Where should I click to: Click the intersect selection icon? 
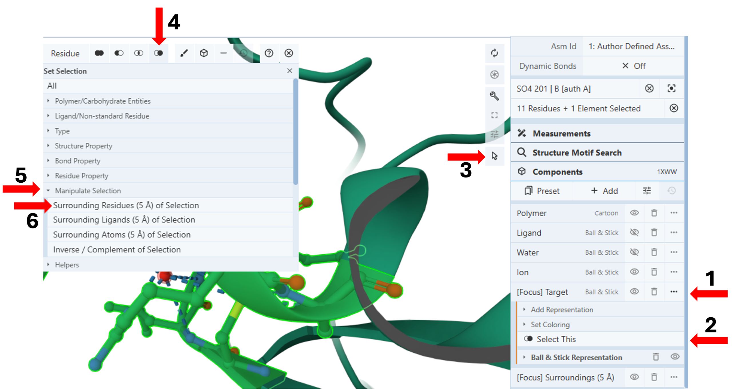click(x=139, y=53)
